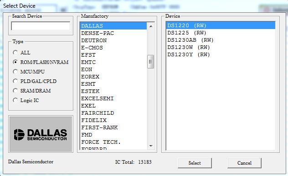This screenshot has width=288, height=176.
Task: Click the Select button
Action: point(195,163)
